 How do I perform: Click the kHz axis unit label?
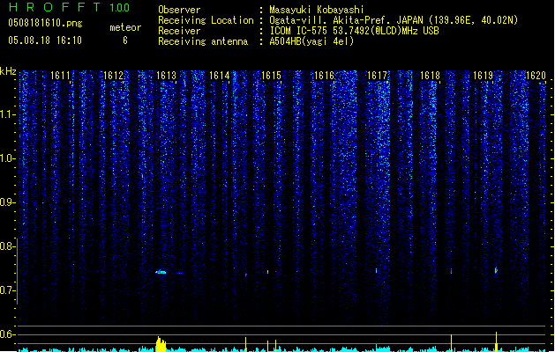click(x=8, y=71)
